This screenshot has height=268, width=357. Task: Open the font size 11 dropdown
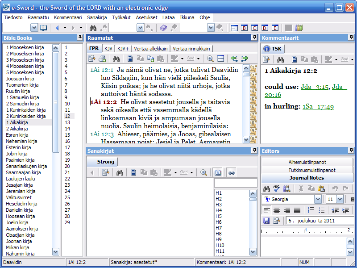pos(340,199)
